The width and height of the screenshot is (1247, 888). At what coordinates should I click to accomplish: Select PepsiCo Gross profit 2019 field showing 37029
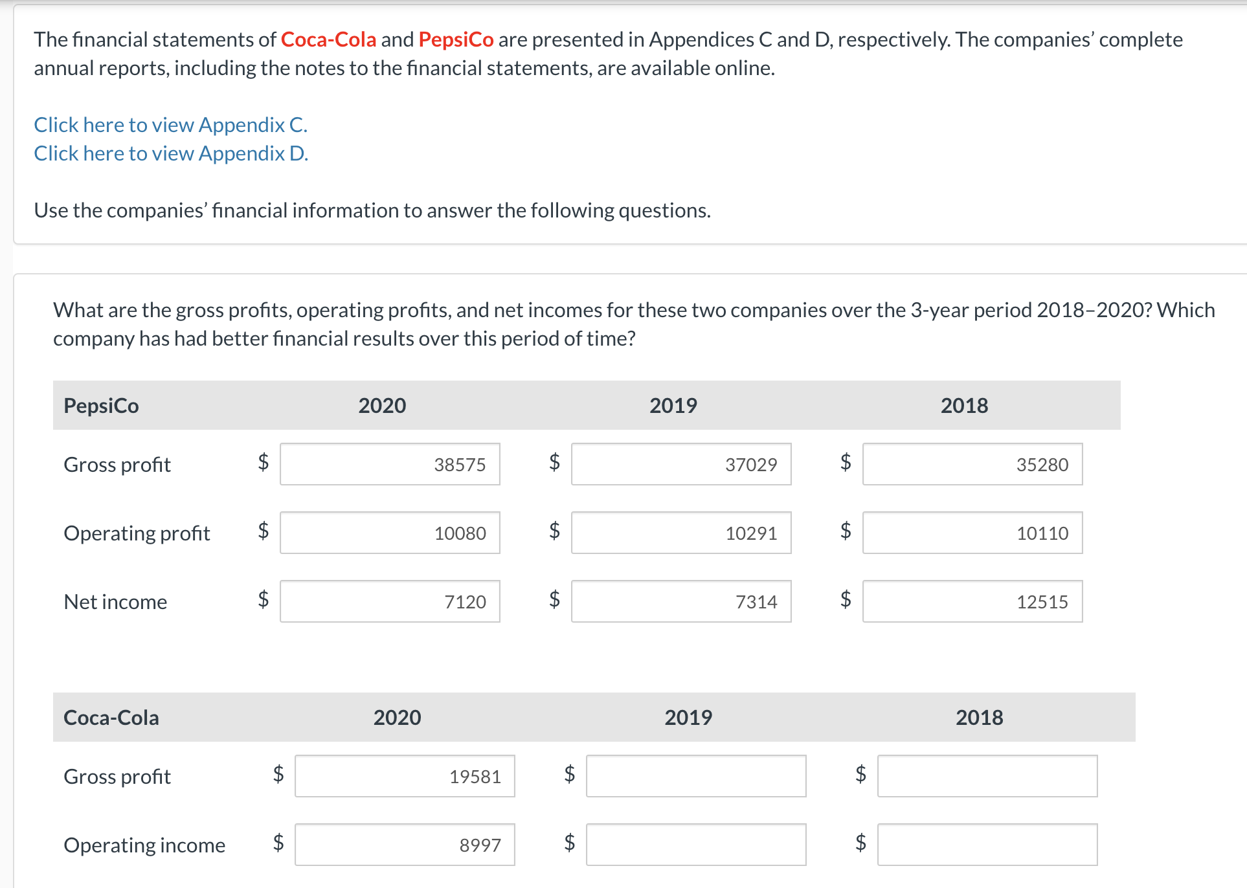[x=680, y=464]
